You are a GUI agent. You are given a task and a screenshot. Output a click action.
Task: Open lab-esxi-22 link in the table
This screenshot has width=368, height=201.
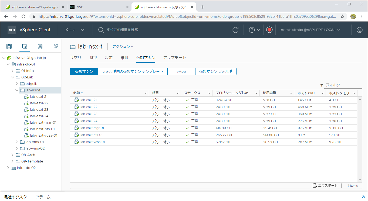(x=89, y=107)
